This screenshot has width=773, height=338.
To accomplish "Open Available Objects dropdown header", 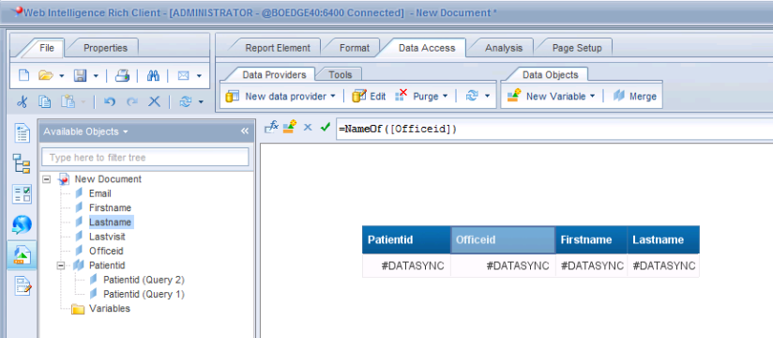I will [85, 131].
